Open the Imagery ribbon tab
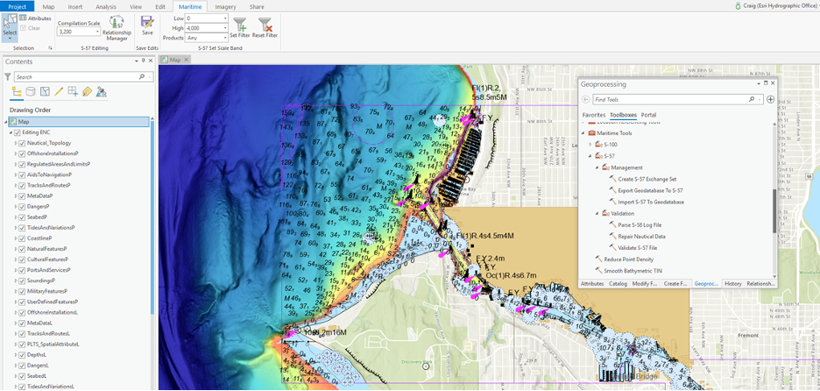820x391 pixels. point(225,6)
